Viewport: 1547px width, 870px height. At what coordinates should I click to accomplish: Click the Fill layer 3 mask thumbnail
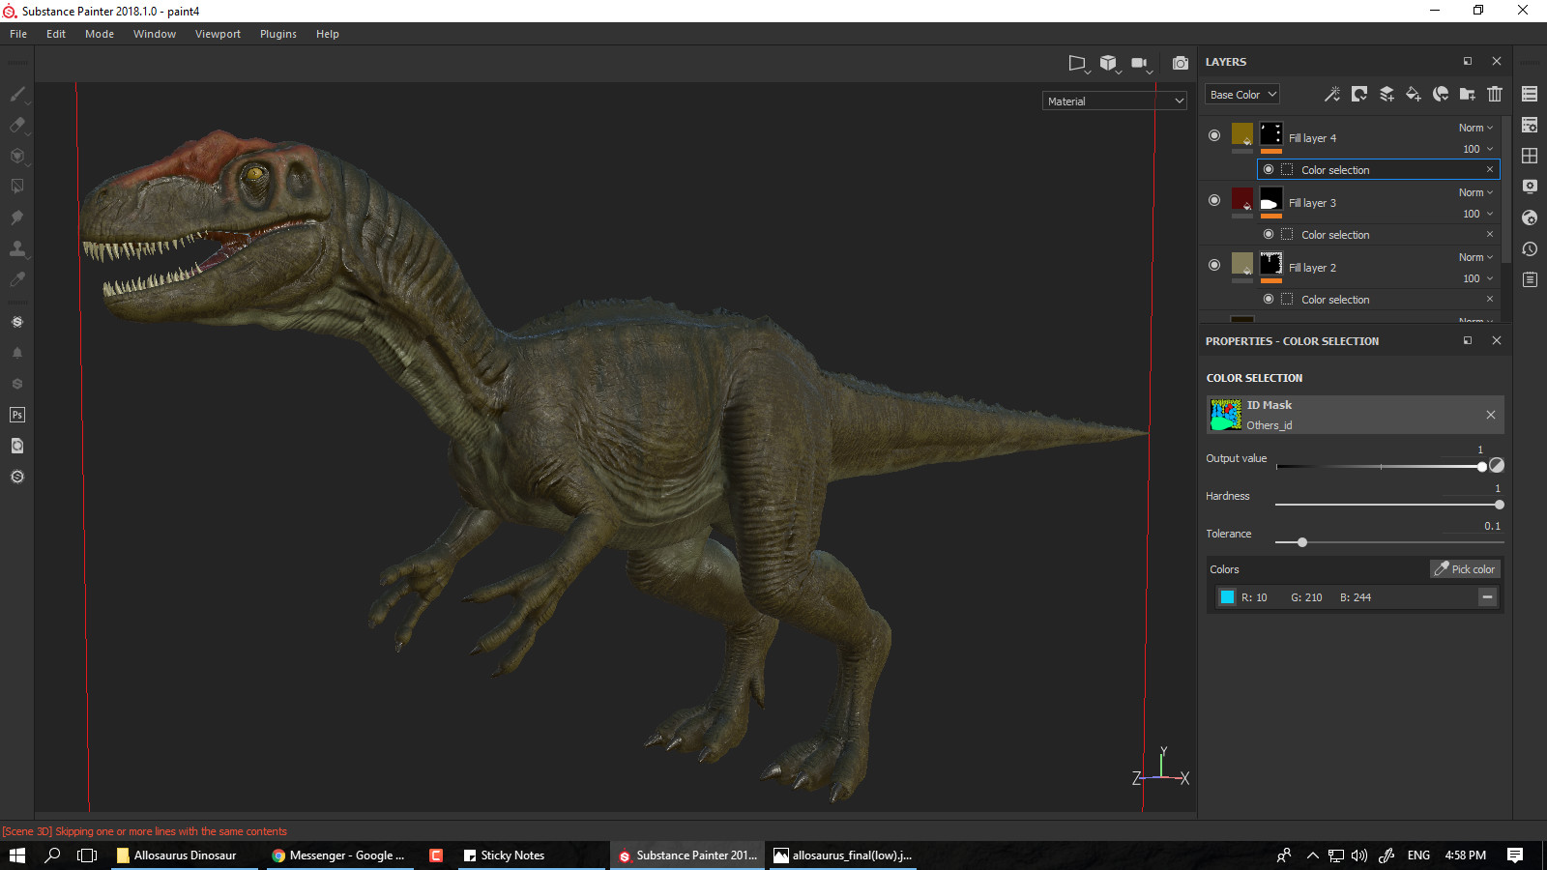coord(1271,200)
